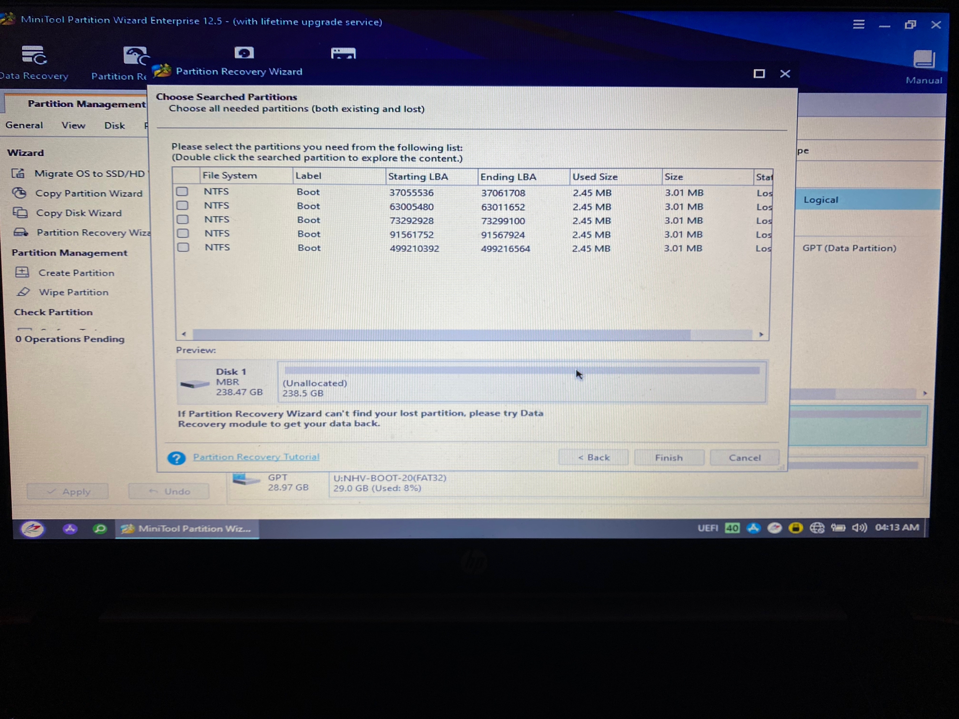This screenshot has width=959, height=719.
Task: Select Wipe Partition in sidebar
Action: pyautogui.click(x=63, y=292)
